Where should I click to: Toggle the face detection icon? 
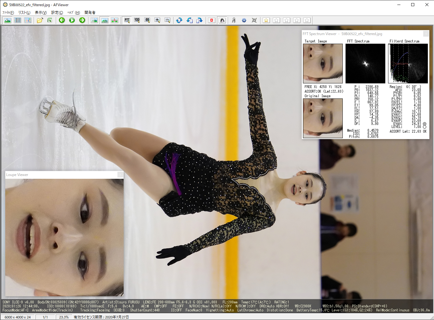222,20
